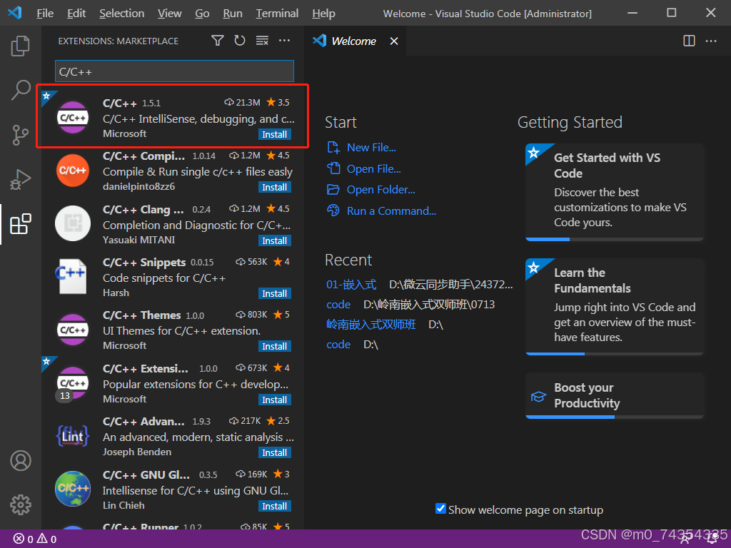
Task: Click Boost your Productivity progress bar
Action: coord(615,417)
